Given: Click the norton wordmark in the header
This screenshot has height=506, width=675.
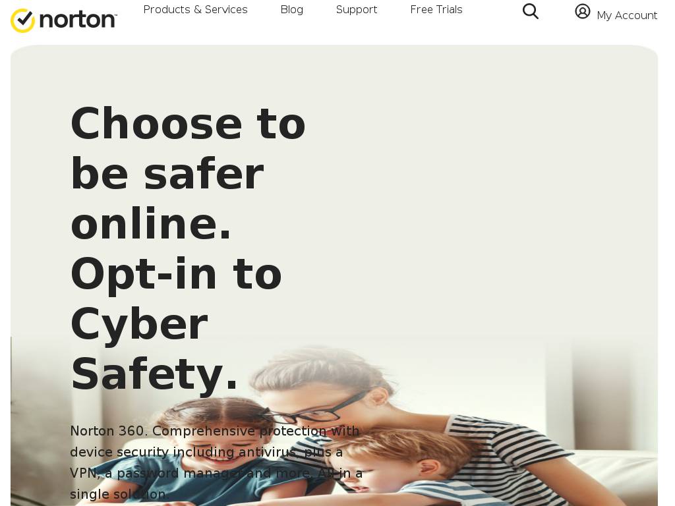Looking at the screenshot, I should 78,20.
